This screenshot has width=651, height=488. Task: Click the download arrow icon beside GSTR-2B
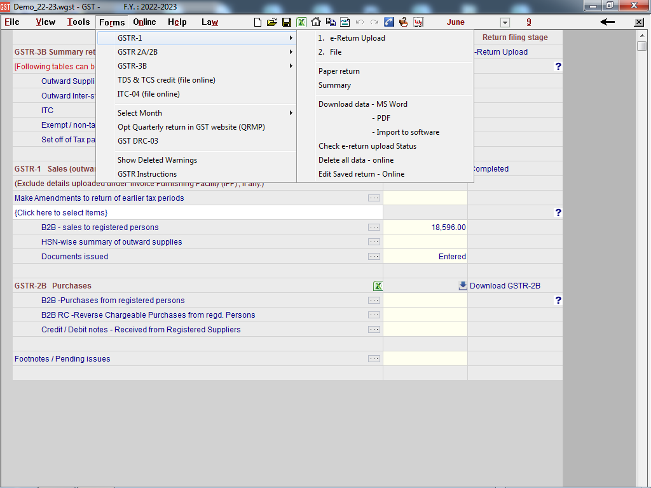pos(463,286)
